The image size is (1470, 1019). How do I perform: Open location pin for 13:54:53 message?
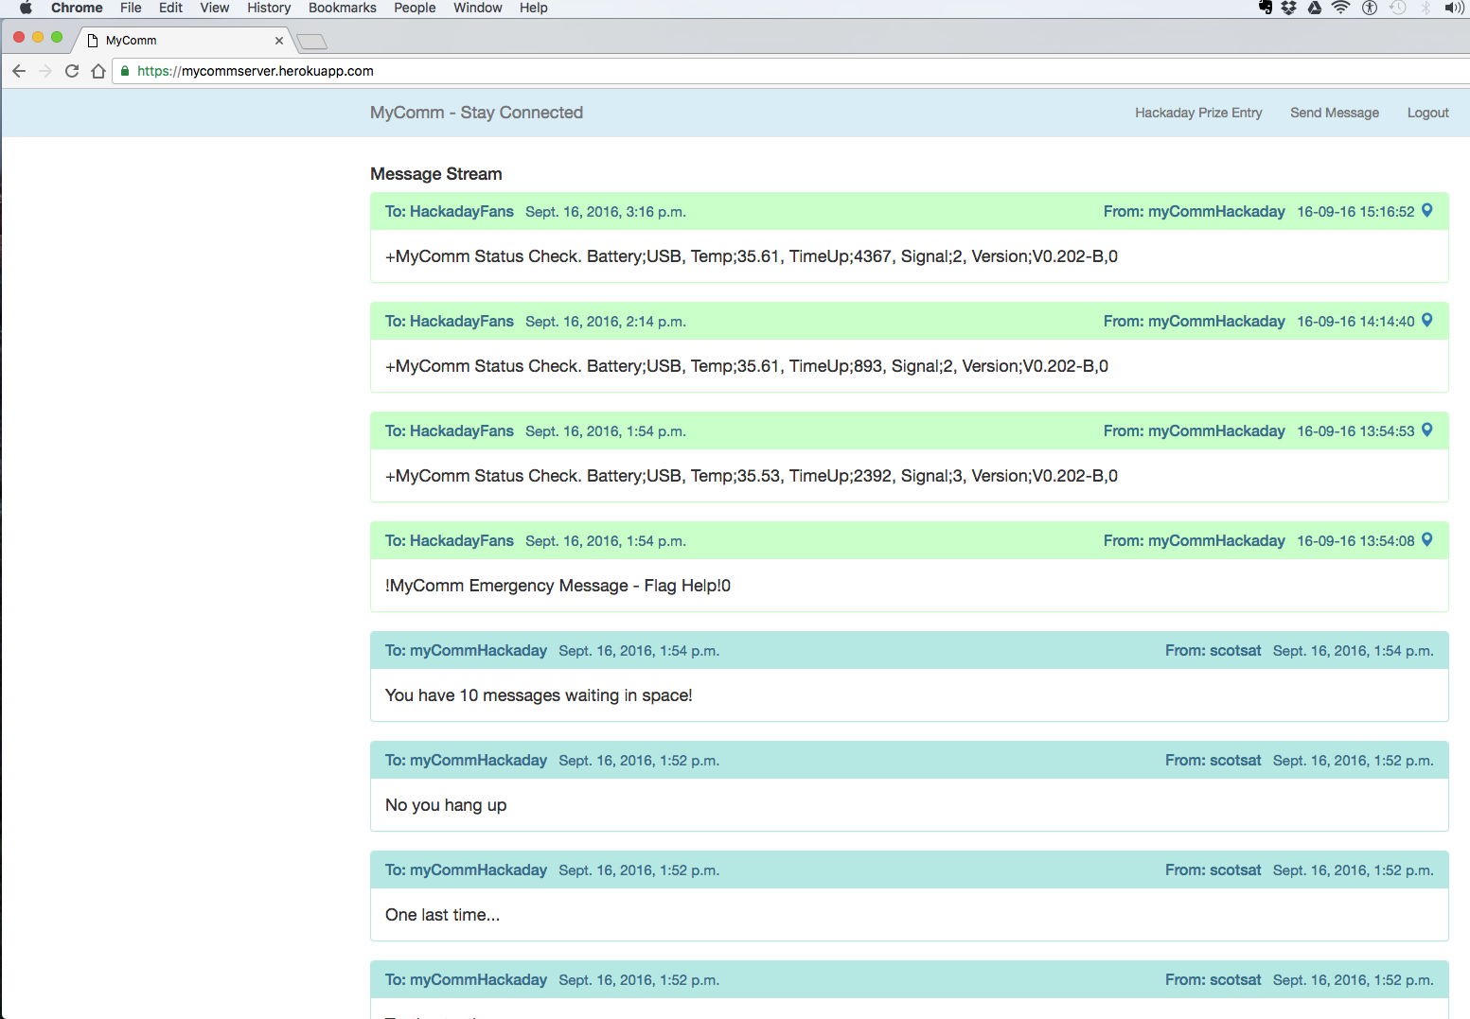(1427, 430)
